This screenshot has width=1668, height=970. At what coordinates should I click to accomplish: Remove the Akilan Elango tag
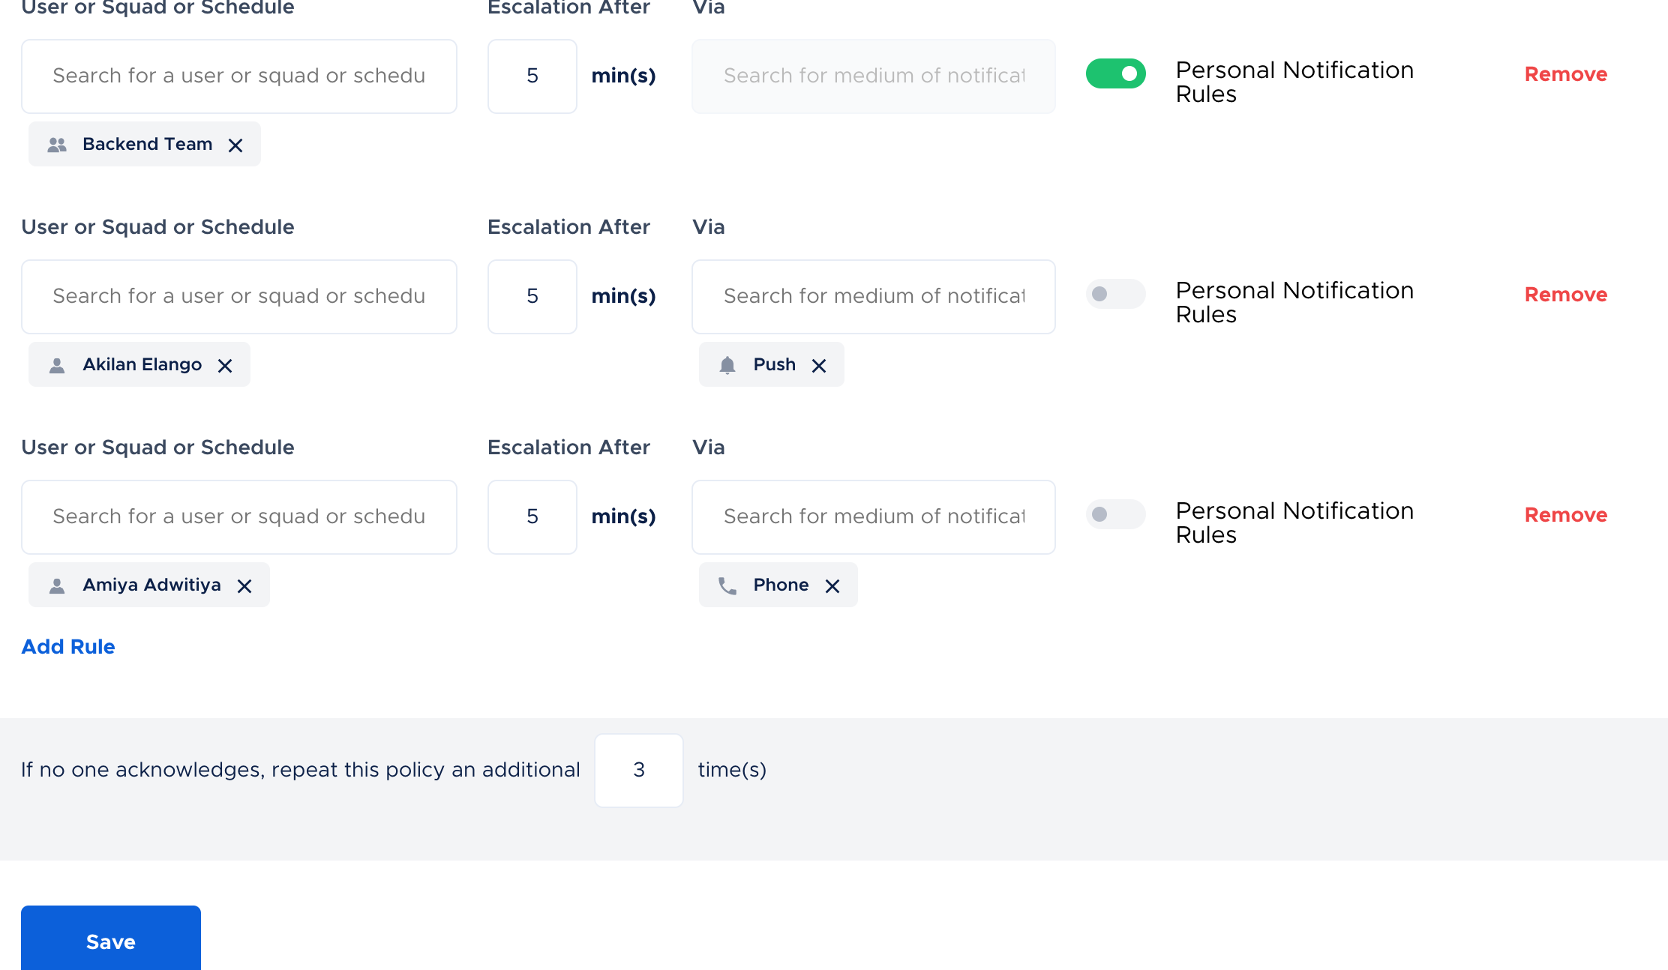point(225,366)
